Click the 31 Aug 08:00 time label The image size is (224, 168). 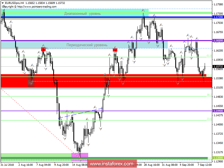pos(169,165)
